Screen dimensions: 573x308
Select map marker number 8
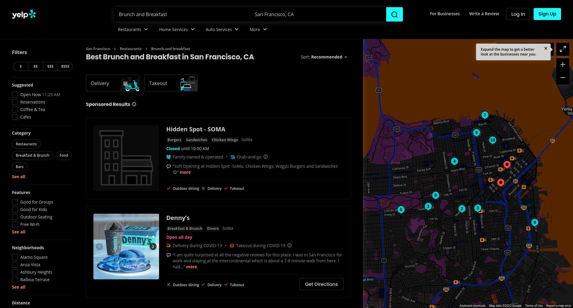click(435, 196)
